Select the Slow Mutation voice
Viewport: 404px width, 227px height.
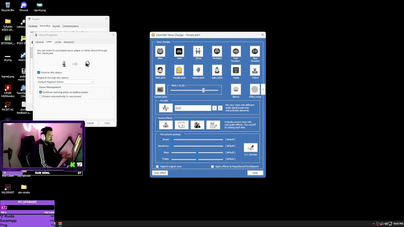pos(255,51)
